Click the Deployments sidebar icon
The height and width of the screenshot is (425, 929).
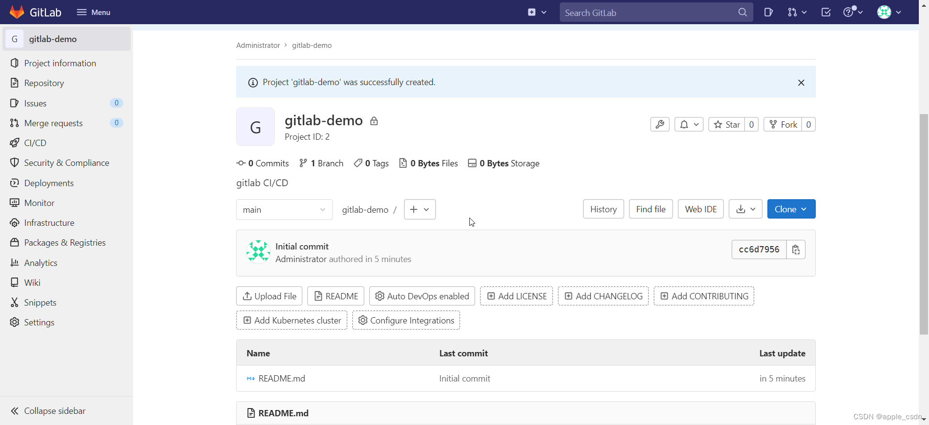(15, 183)
